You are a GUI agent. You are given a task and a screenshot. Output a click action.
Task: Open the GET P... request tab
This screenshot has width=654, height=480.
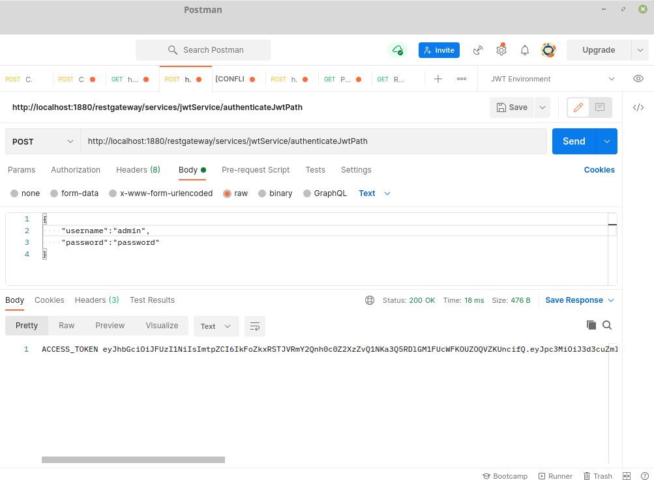(x=343, y=79)
